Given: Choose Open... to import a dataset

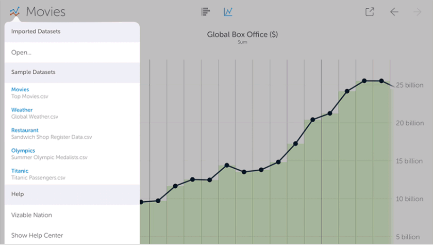Looking at the screenshot, I should (72, 53).
